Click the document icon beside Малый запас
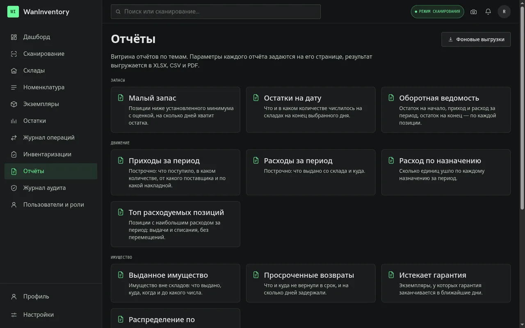This screenshot has height=328, width=525. click(x=121, y=98)
